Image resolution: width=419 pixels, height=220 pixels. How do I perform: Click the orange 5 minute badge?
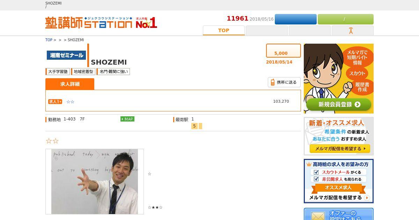click(194, 126)
